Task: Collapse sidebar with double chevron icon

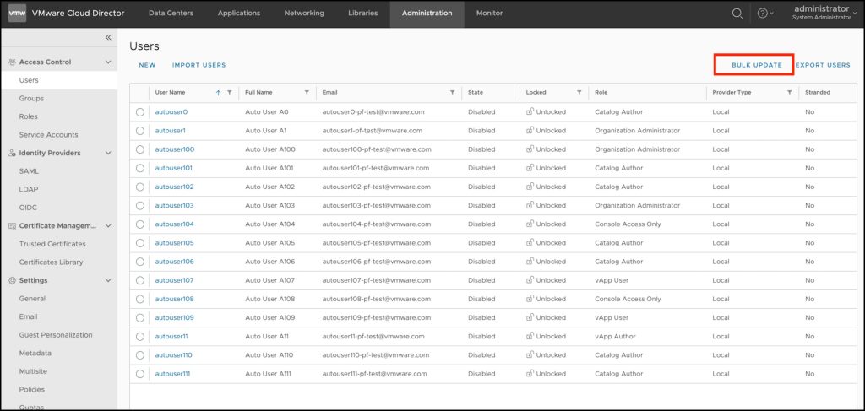Action: pos(108,37)
